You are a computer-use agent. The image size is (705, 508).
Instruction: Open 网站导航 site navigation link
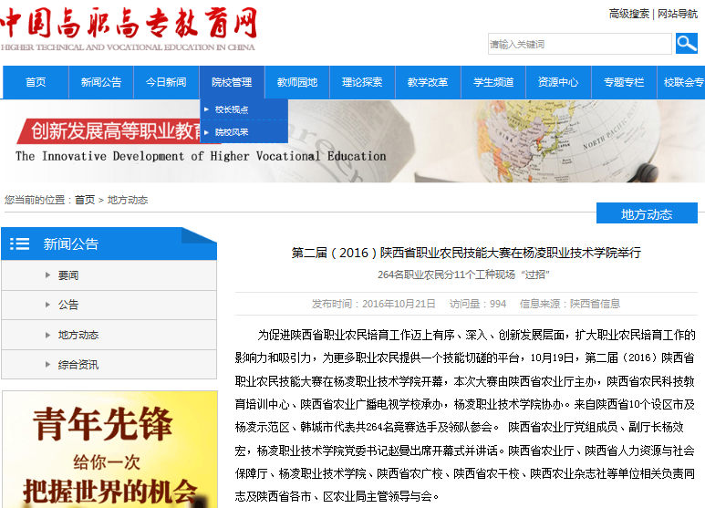coord(680,14)
